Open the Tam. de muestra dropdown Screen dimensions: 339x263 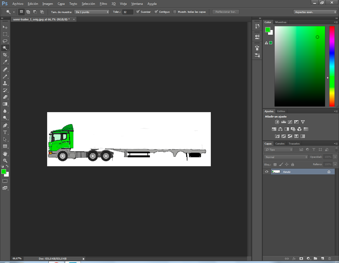[92, 12]
